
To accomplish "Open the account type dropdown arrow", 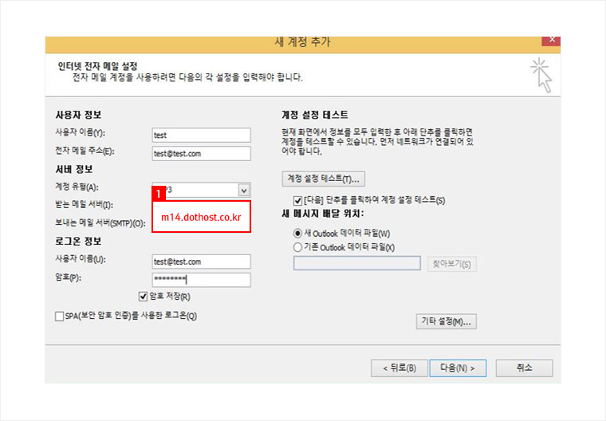I will (x=244, y=190).
